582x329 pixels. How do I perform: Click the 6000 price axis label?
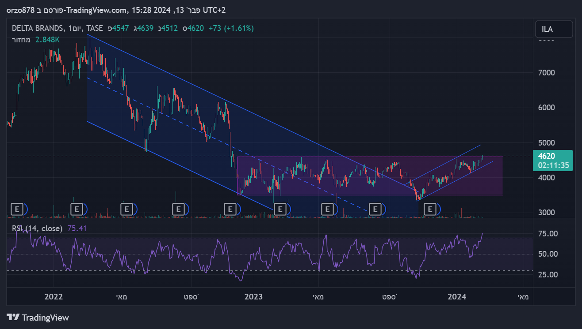(547, 108)
